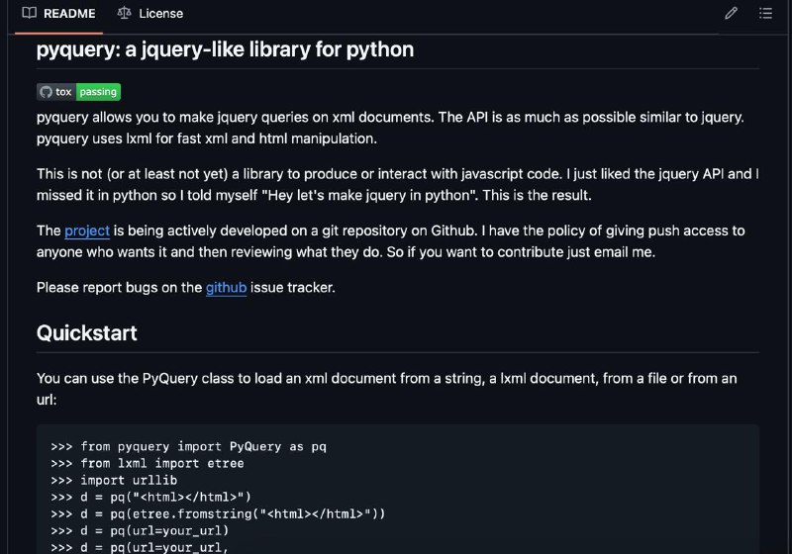The image size is (792, 554).
Task: Click code line with etree.fromstring
Action: click(x=218, y=513)
